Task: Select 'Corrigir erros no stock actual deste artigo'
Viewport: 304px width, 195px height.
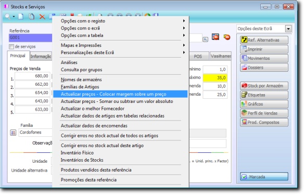Action: (x=120, y=146)
